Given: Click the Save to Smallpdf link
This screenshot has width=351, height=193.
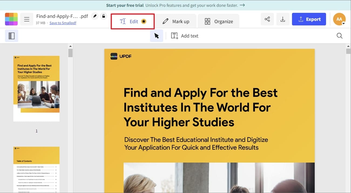Looking at the screenshot, I should 63,23.
